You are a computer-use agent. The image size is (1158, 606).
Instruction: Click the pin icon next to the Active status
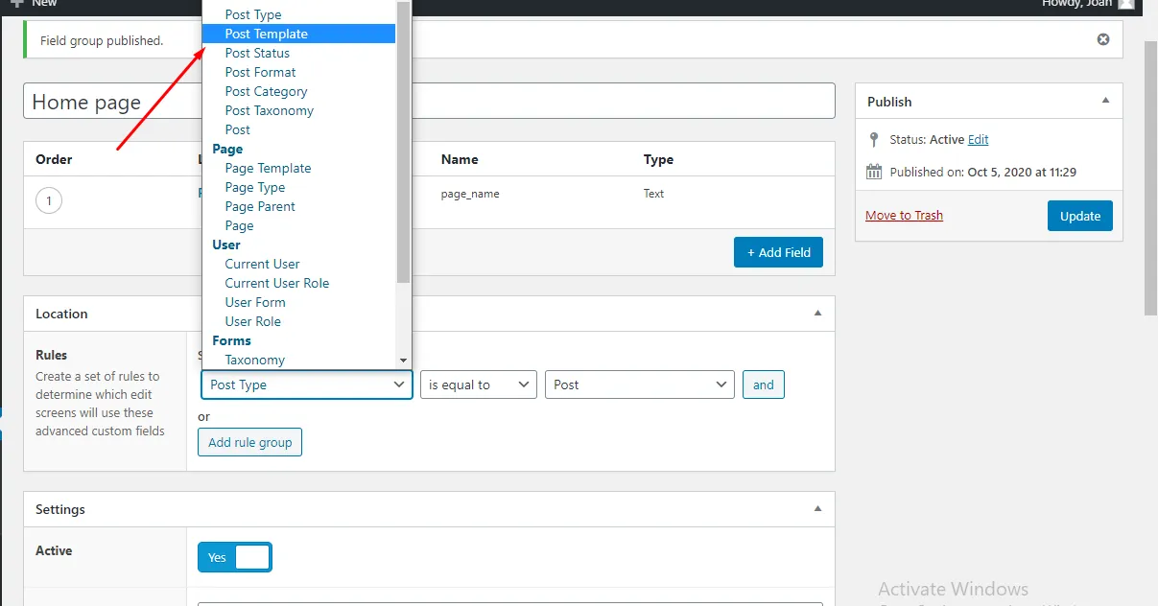tap(874, 139)
